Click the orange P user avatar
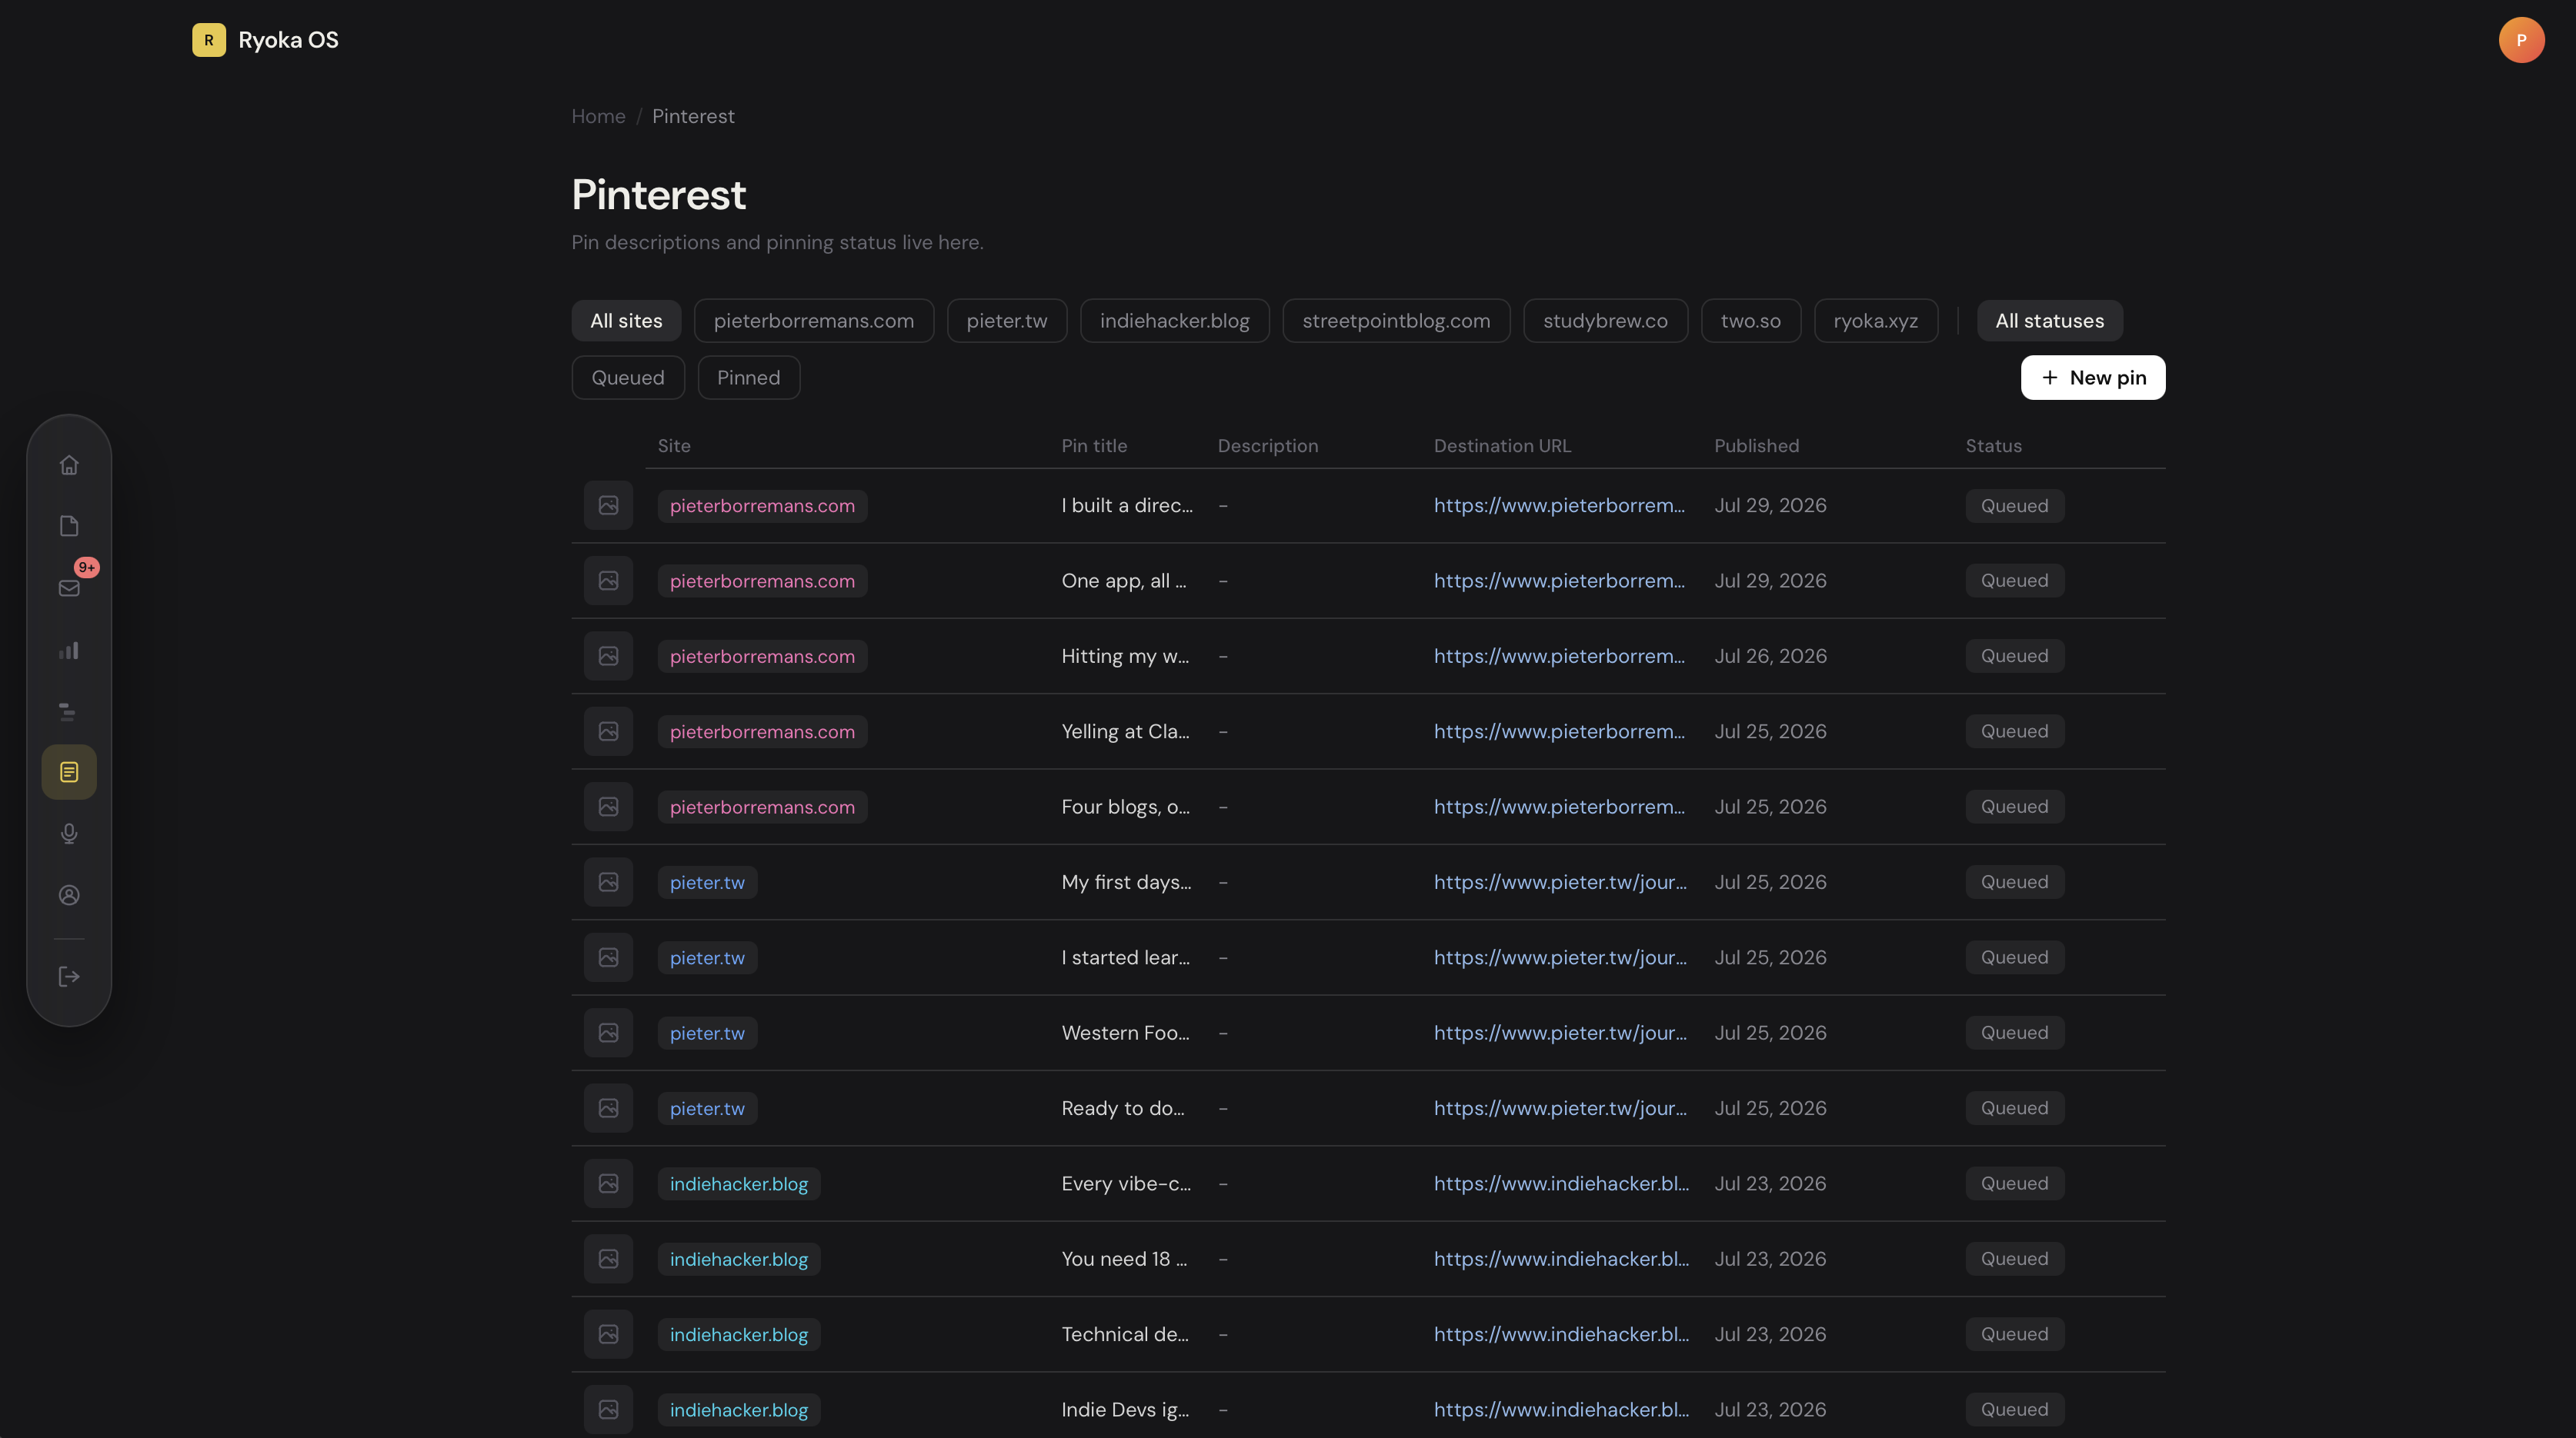 coord(2521,40)
